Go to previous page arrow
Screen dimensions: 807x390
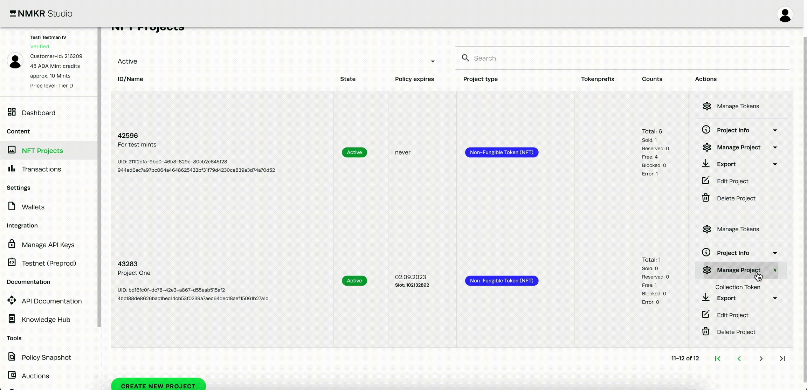(739, 358)
